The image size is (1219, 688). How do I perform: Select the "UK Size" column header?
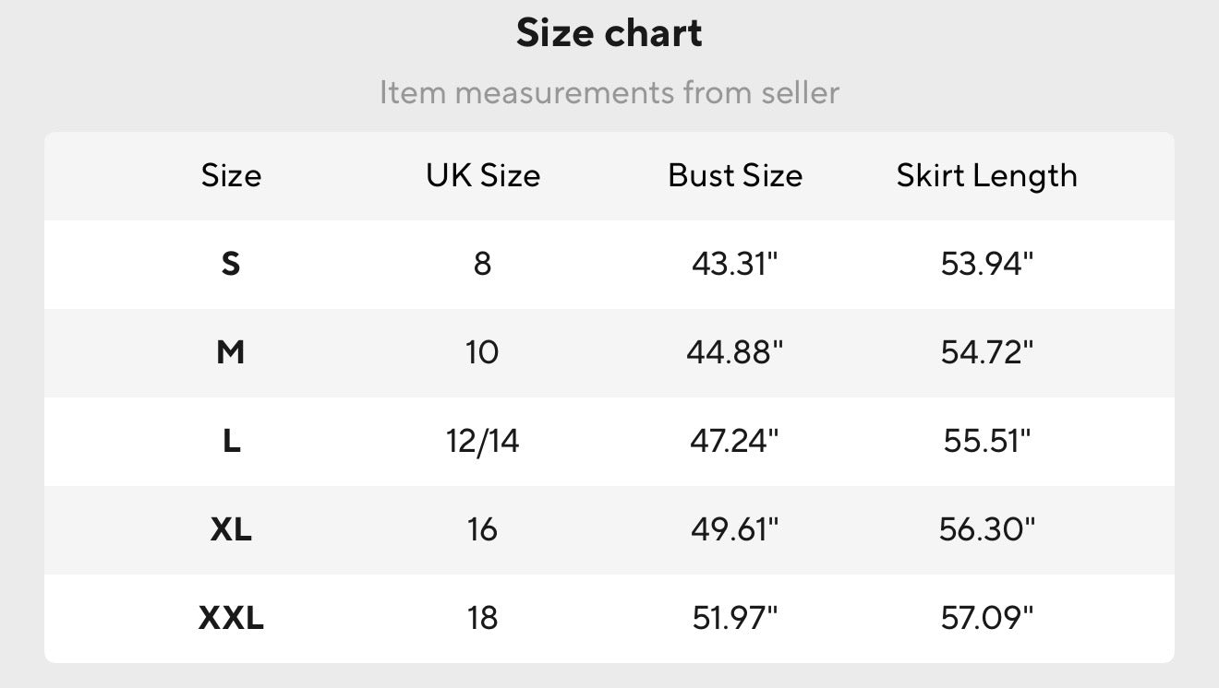tap(483, 175)
